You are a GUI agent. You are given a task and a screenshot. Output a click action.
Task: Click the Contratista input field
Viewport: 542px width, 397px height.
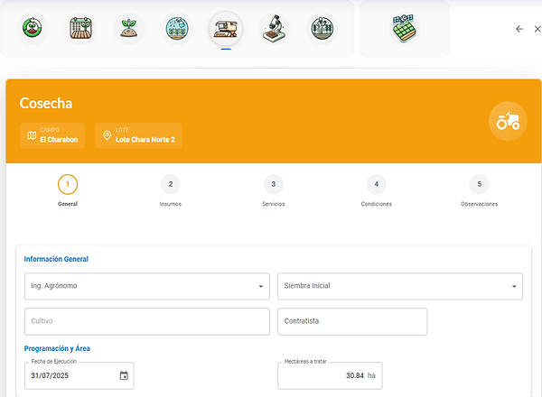tap(352, 321)
